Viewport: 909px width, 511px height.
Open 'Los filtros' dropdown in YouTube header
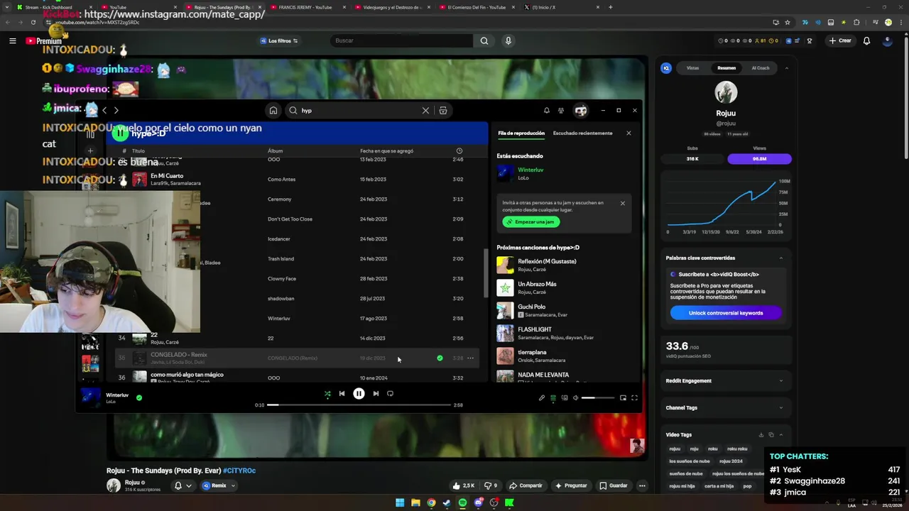pos(279,41)
